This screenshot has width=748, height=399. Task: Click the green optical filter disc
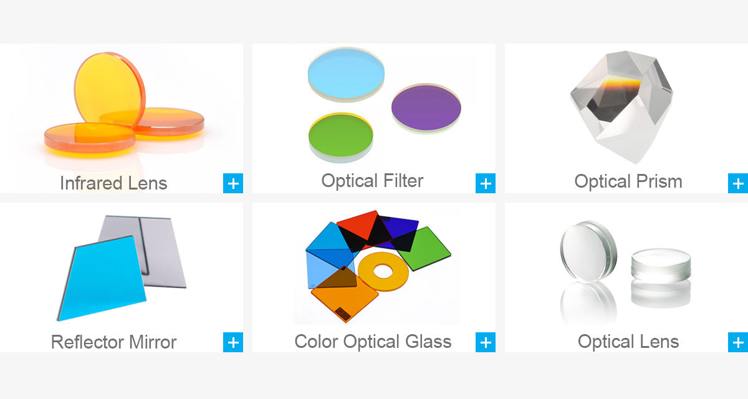point(340,135)
